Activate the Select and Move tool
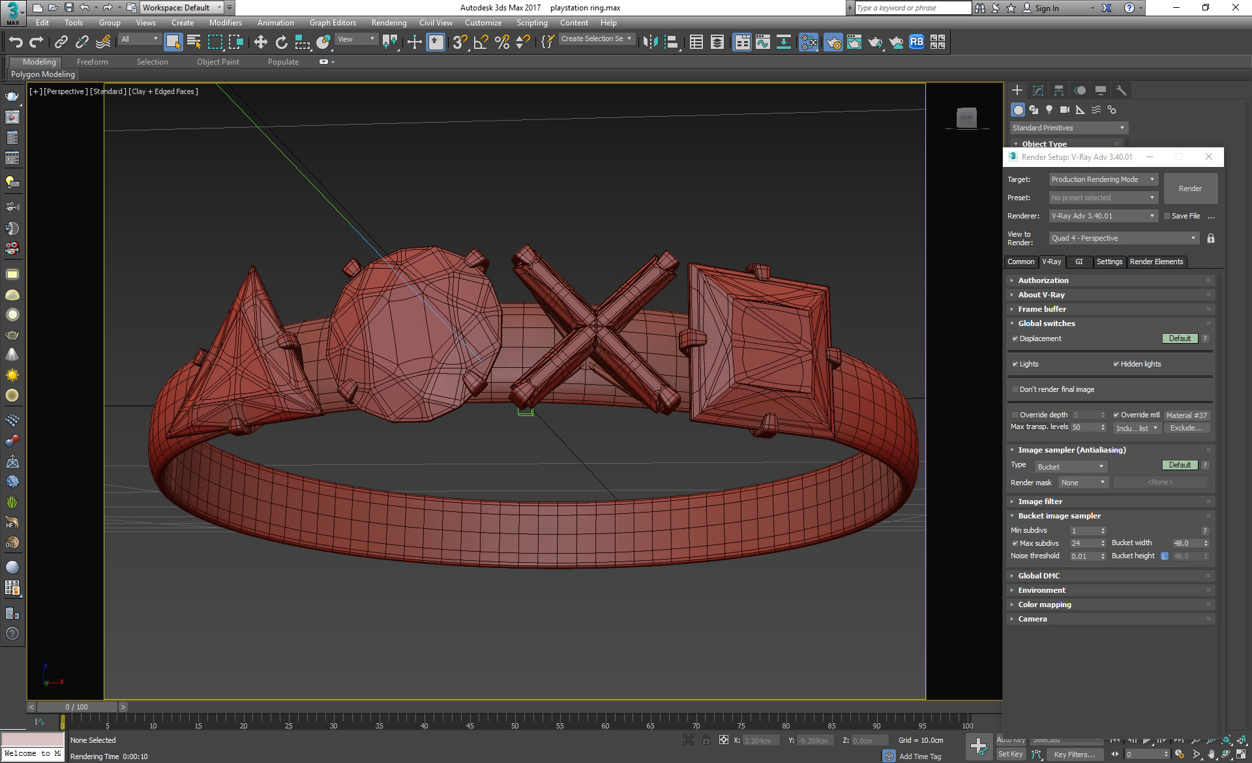The height and width of the screenshot is (763, 1252). pos(261,42)
